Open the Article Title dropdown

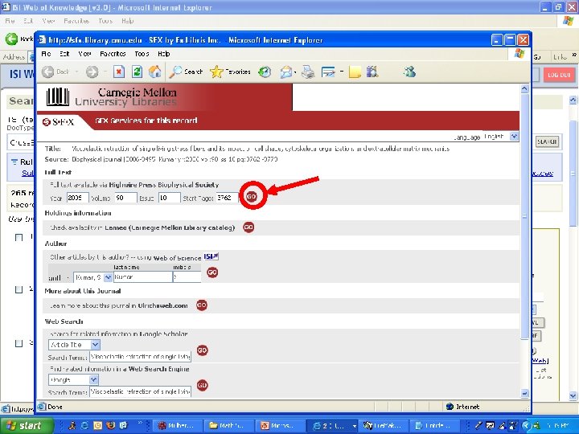pyautogui.click(x=95, y=345)
